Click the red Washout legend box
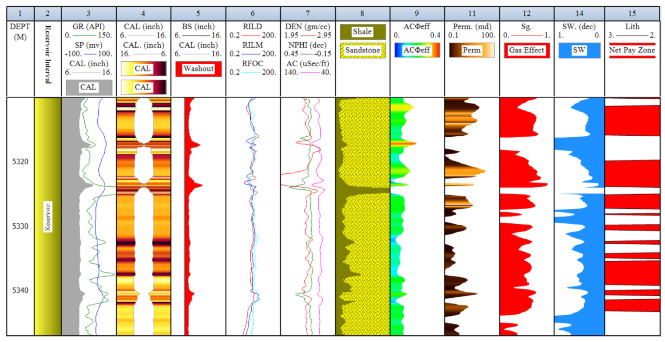The width and height of the screenshot is (665, 342). tap(198, 69)
